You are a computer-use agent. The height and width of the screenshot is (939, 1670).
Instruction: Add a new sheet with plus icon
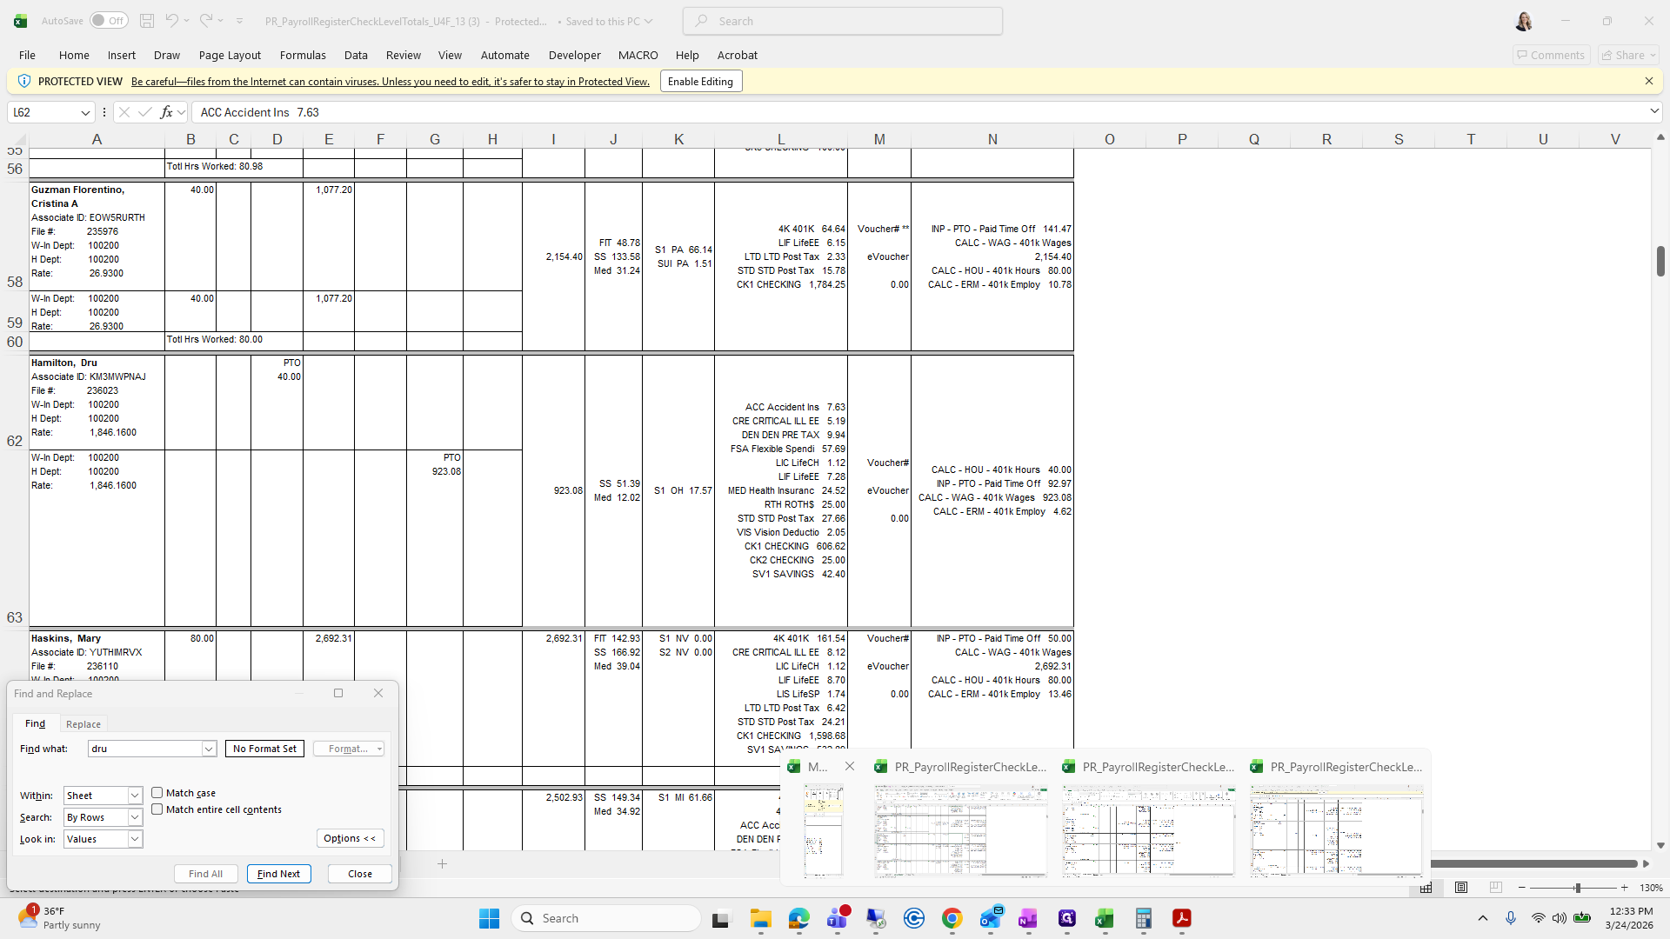[442, 863]
